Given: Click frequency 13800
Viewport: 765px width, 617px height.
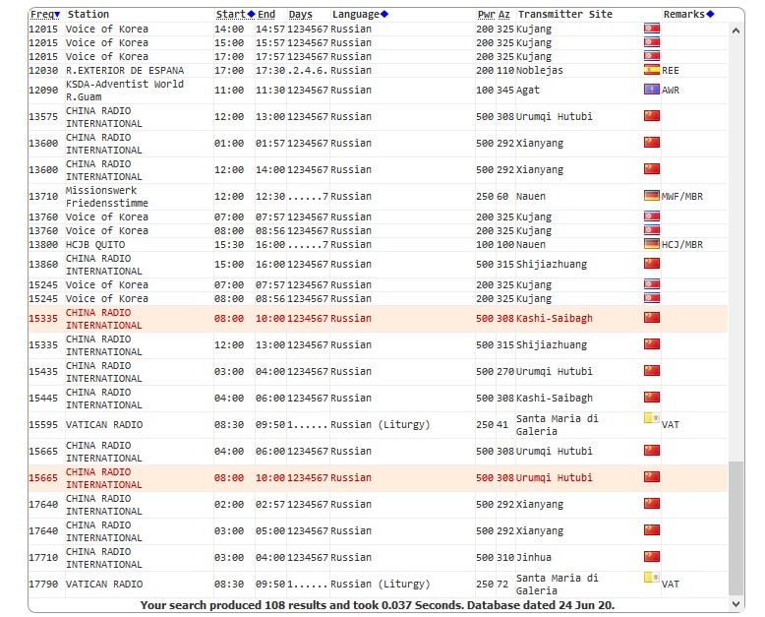Looking at the screenshot, I should [x=43, y=245].
